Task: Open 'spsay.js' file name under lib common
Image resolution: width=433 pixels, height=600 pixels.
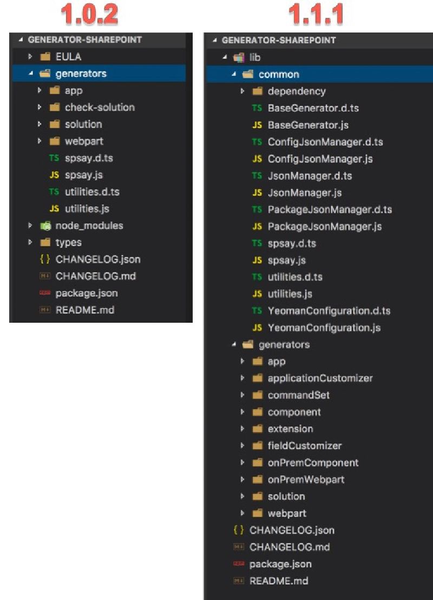Action: 286,260
